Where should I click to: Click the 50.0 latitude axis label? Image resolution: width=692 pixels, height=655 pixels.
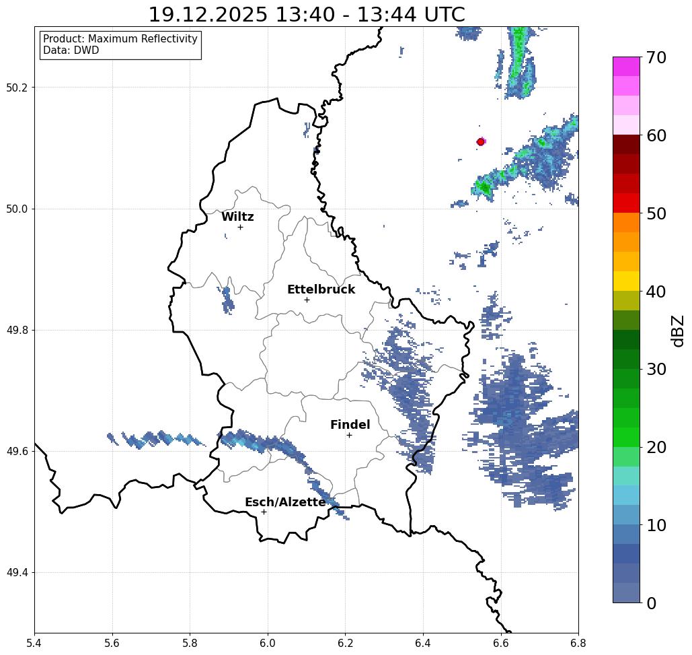[17, 209]
